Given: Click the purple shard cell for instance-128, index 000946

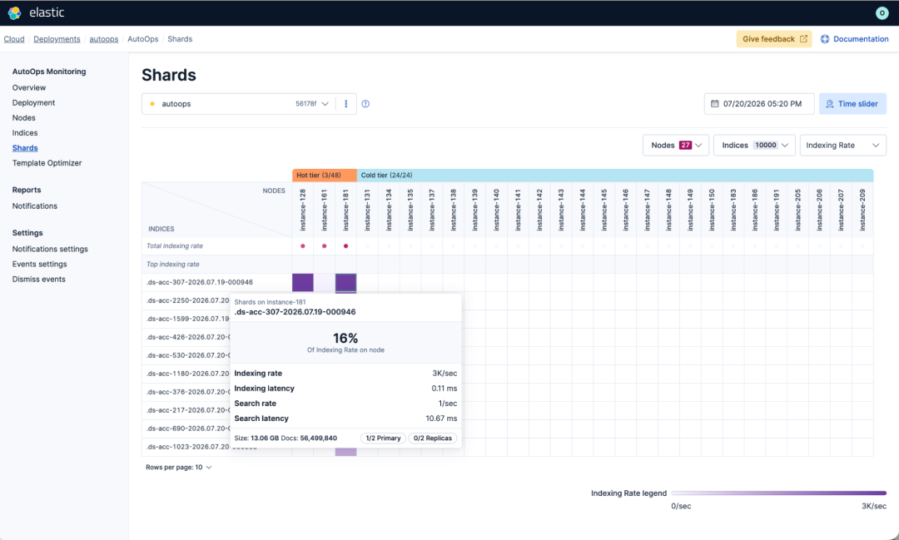Looking at the screenshot, I should click(x=303, y=282).
